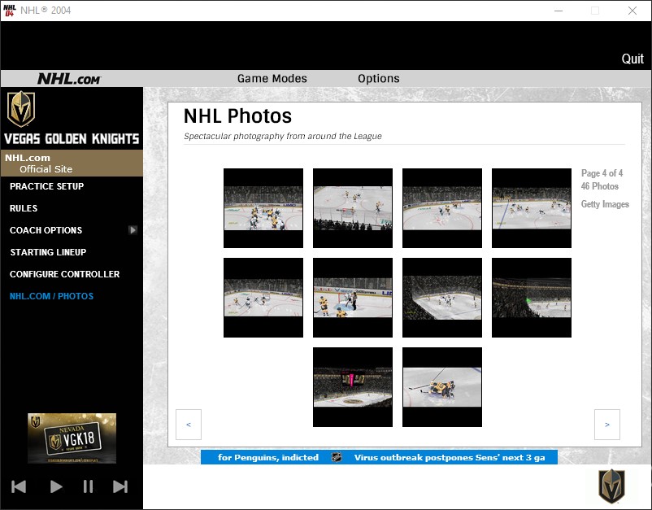
Task: Open photo of goalie and referee at net
Action: click(x=353, y=298)
